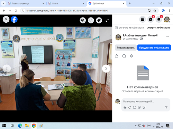Screen dimensions: 173x129
Task: Go to the previous photo
Action: [x=7, y=68]
